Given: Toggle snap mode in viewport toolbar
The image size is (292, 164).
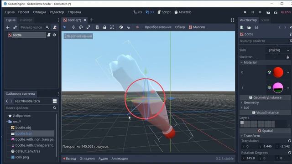Looking at the screenshot, I should [x=129, y=27].
